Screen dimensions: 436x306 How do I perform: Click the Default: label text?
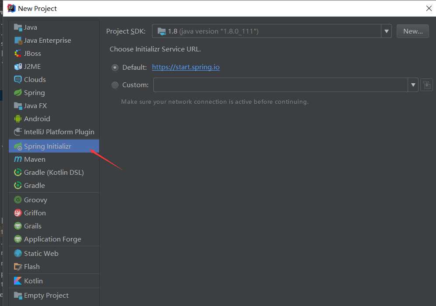135,68
